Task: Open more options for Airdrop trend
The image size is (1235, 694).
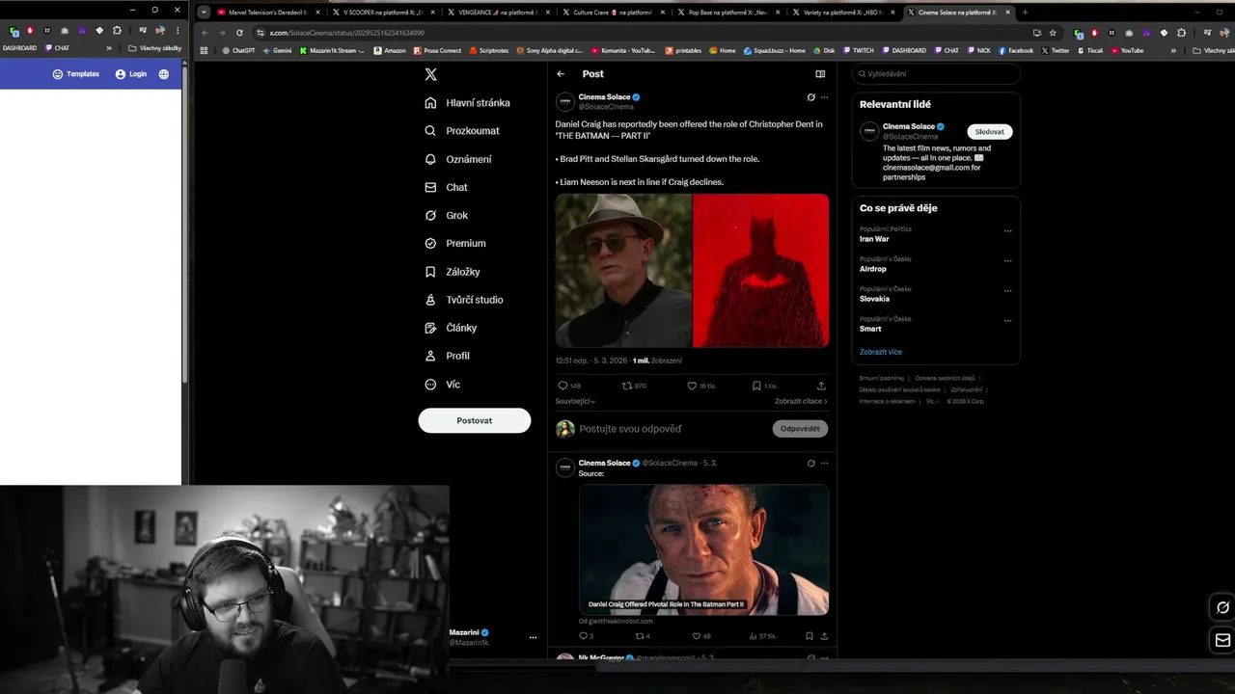Action: click(1007, 261)
